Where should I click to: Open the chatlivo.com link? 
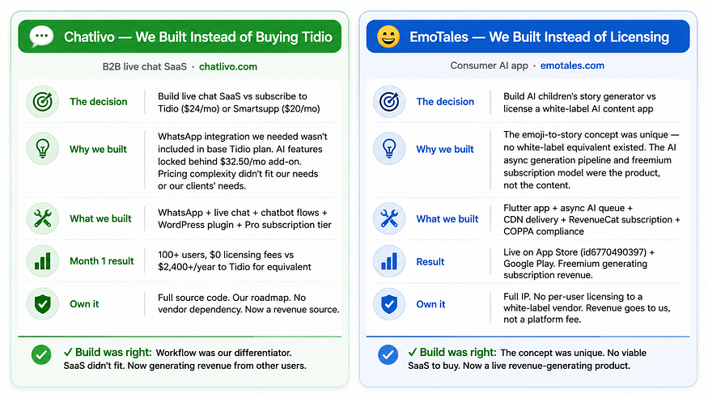click(x=228, y=66)
